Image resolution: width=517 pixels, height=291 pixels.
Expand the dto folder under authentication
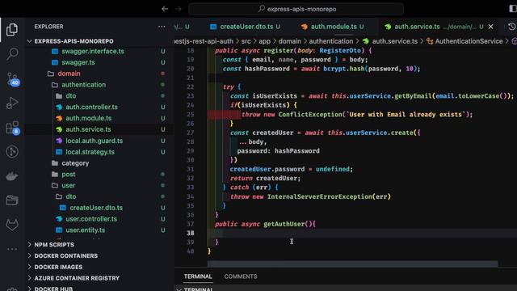coord(70,96)
